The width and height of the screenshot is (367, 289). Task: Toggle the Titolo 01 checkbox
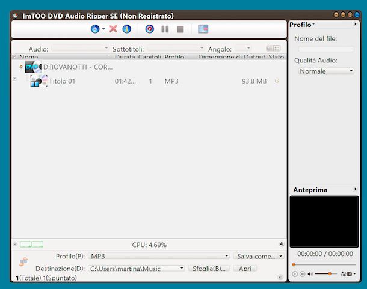coord(14,79)
